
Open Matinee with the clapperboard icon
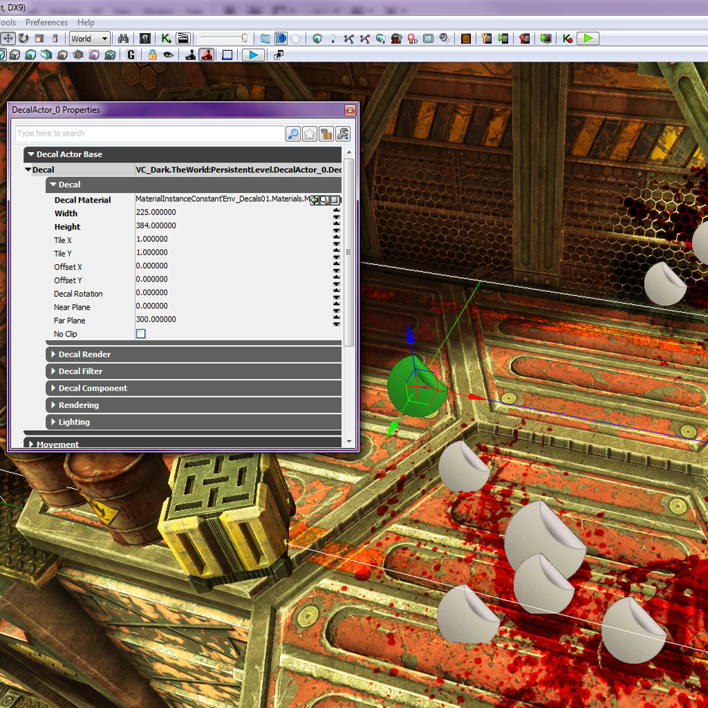183,39
